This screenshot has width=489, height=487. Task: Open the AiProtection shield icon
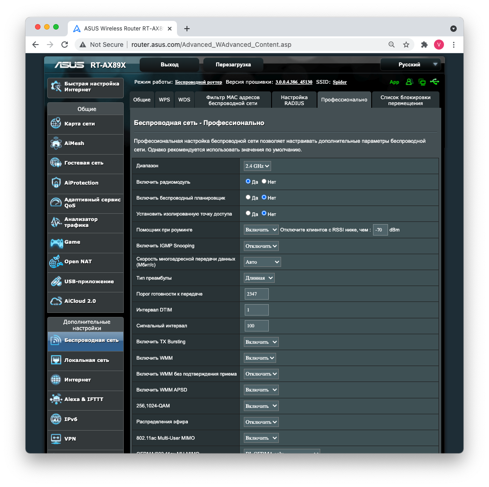click(56, 182)
